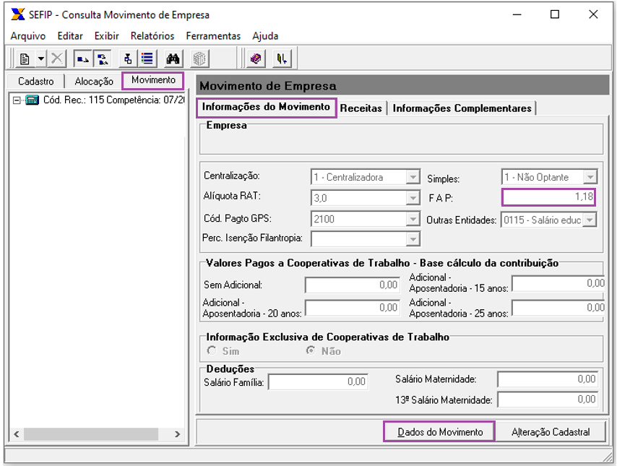Open the Editar menu
This screenshot has height=466, width=617.
tap(70, 36)
